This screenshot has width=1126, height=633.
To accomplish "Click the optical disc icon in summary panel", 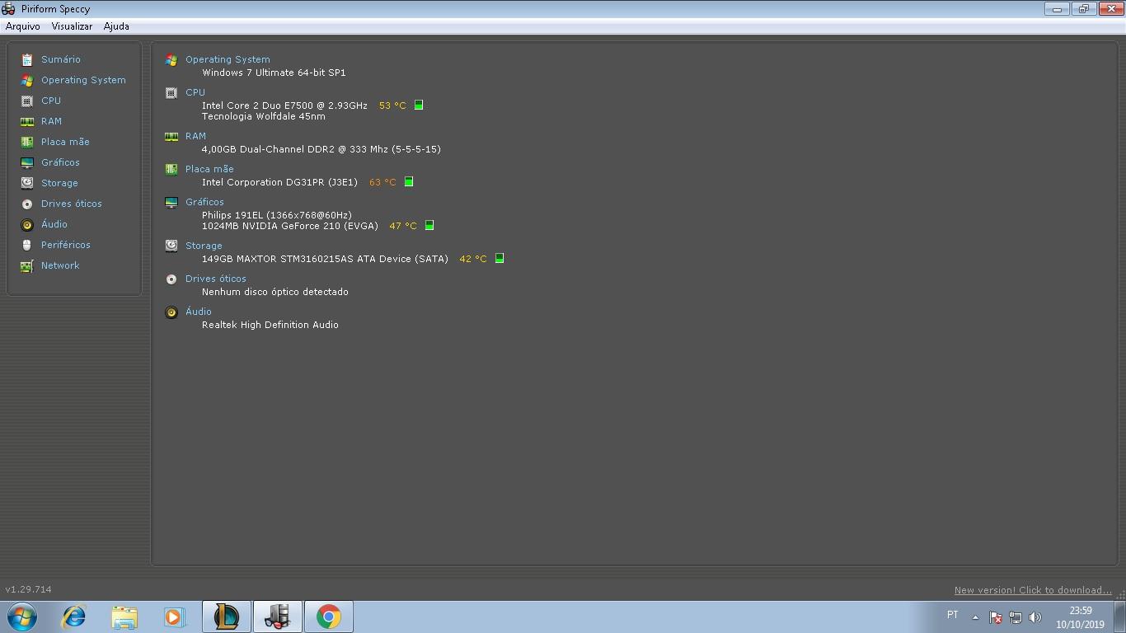I will click(171, 279).
